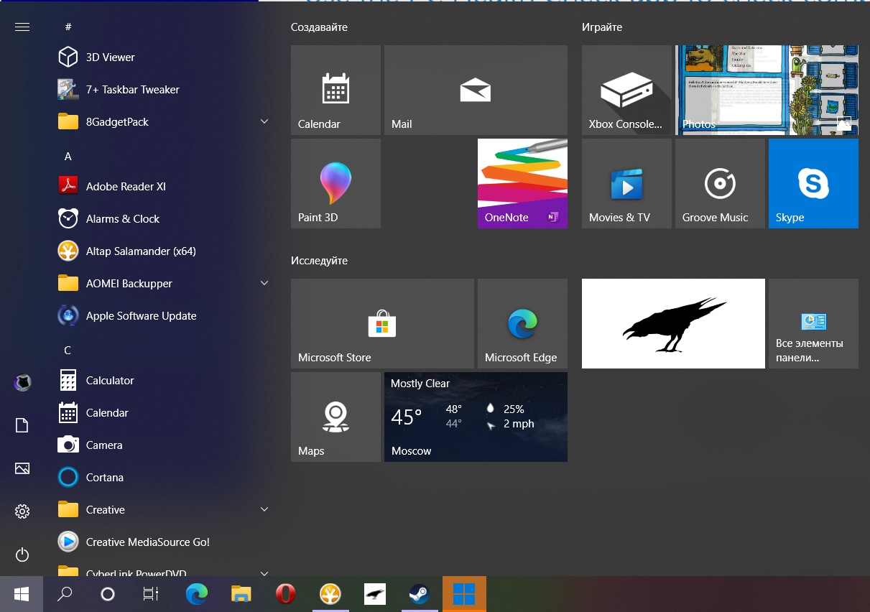Click the Исследуйте group heading
This screenshot has height=612, width=870.
click(319, 261)
